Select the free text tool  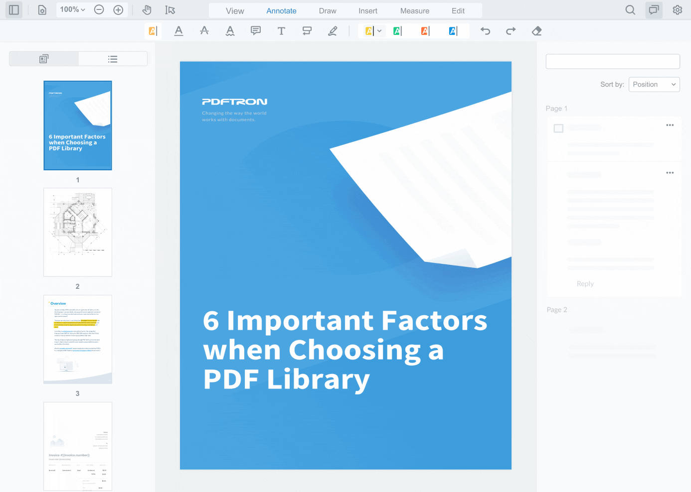click(x=281, y=31)
